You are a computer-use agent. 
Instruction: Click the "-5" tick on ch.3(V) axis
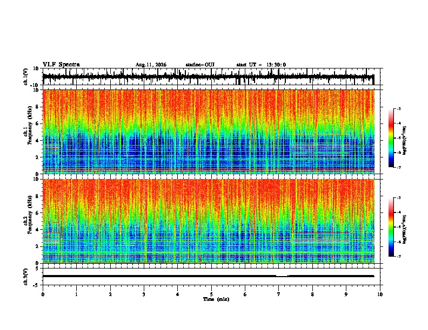[x=36, y=285]
